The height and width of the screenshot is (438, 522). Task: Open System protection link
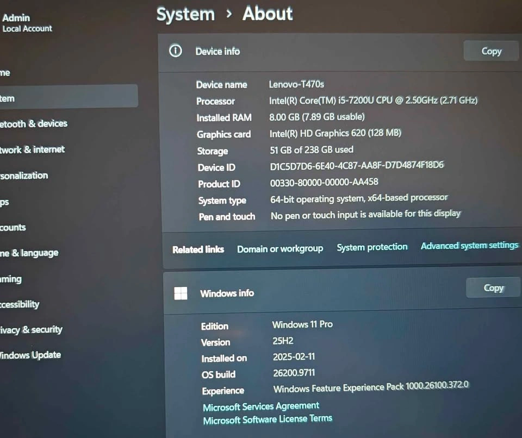pos(372,247)
